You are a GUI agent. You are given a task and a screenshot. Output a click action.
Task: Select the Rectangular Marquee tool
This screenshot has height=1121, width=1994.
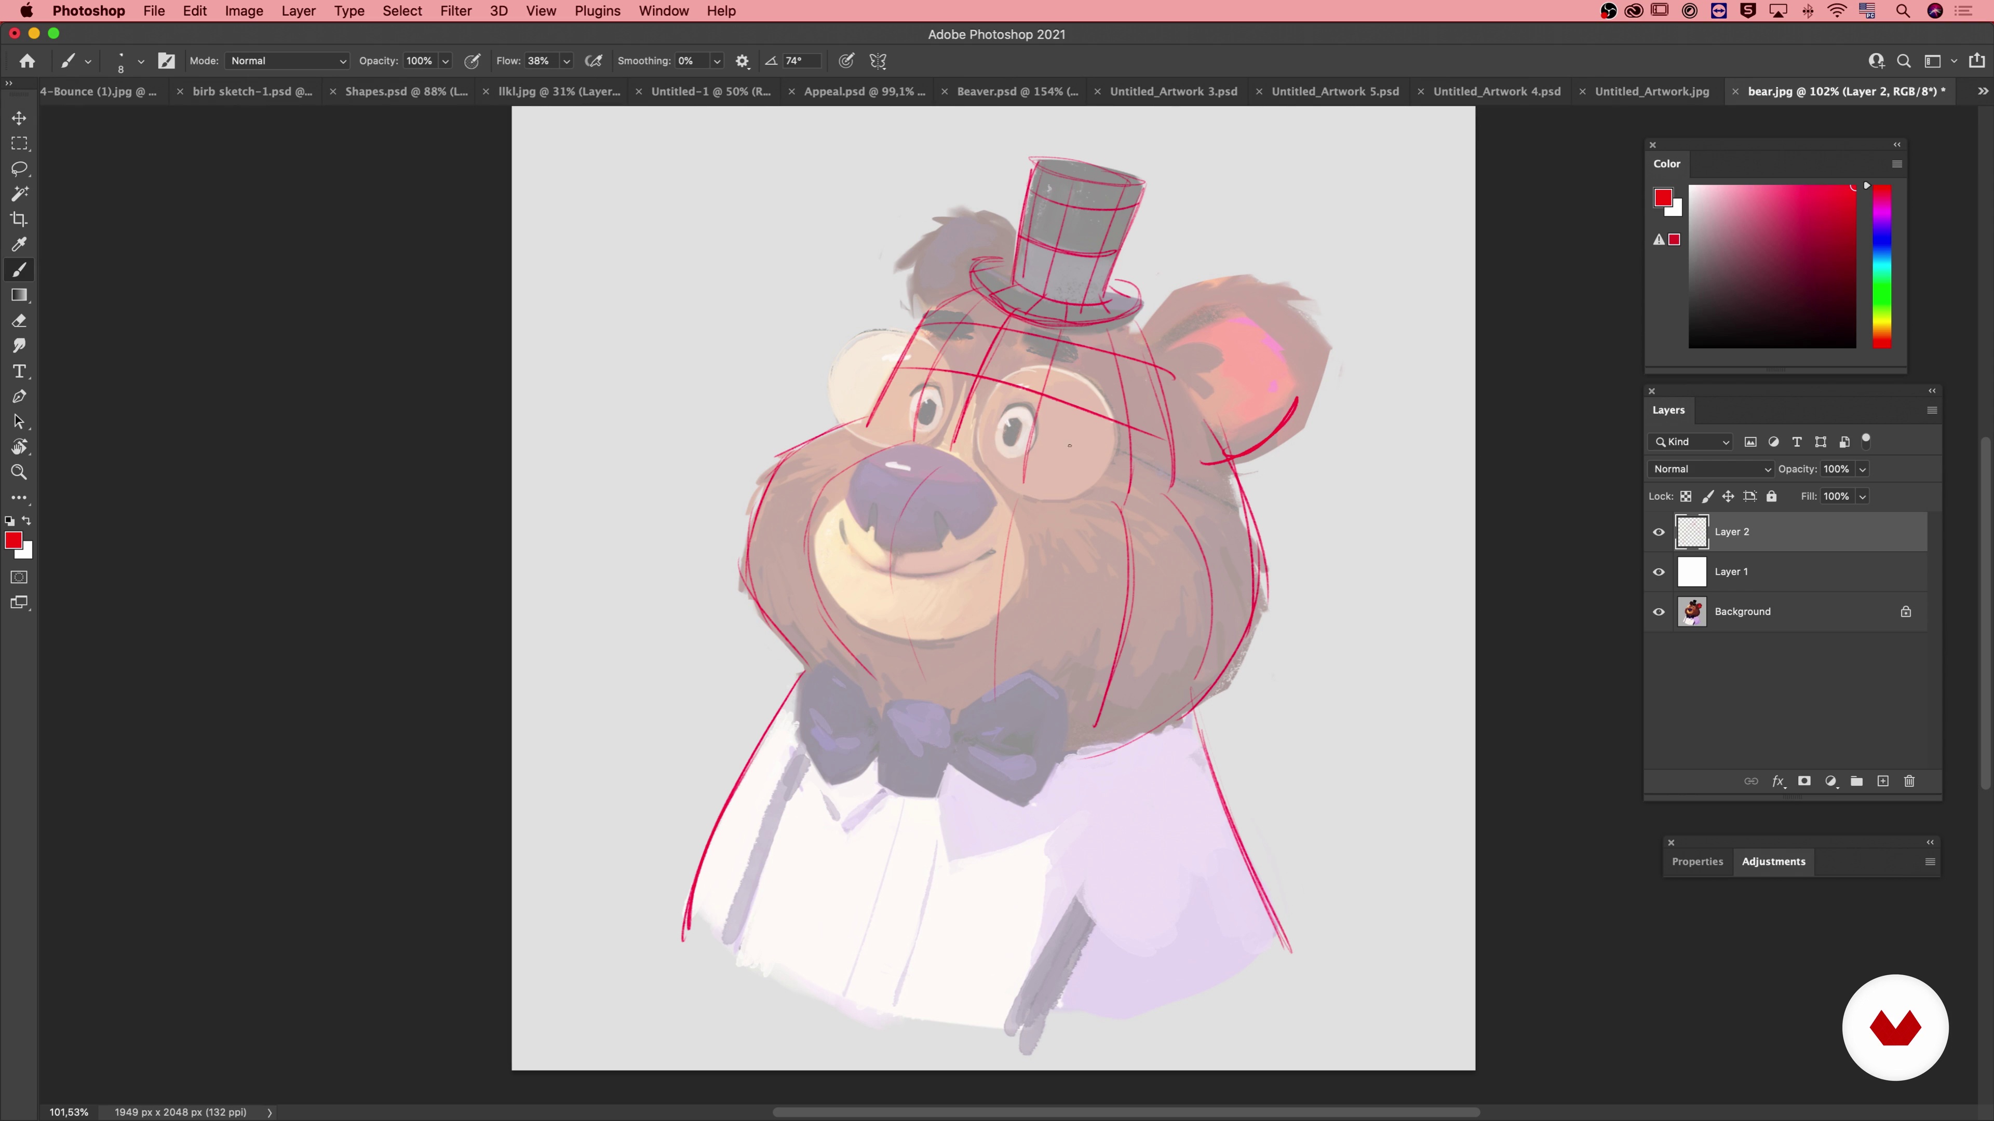click(19, 143)
